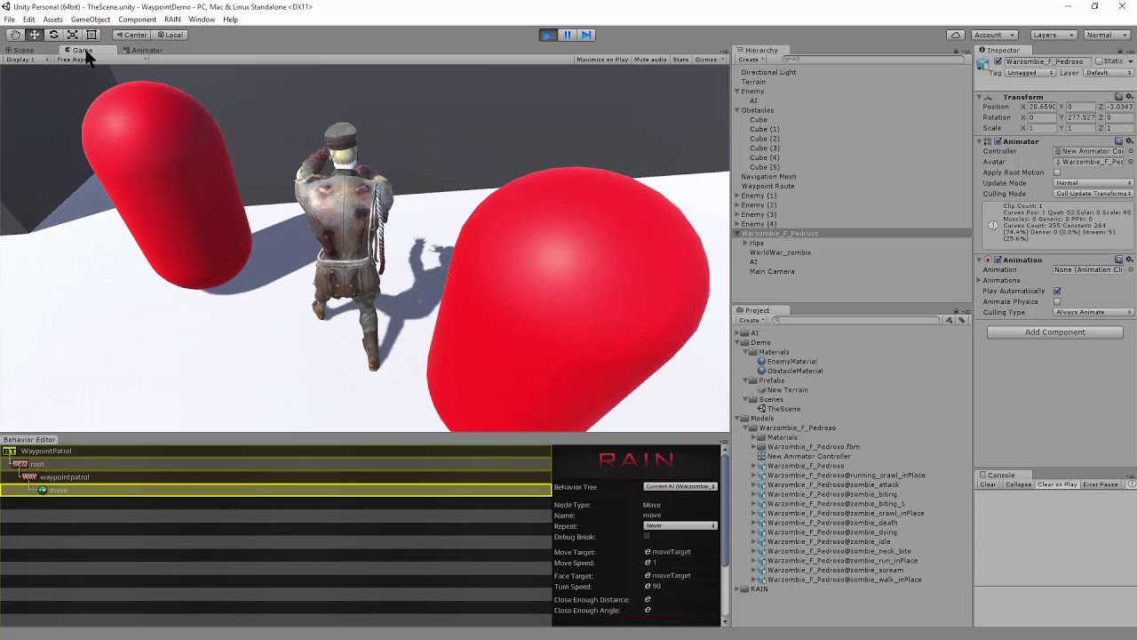The image size is (1137, 640).
Task: Click the Position X input field
Action: (x=1043, y=107)
